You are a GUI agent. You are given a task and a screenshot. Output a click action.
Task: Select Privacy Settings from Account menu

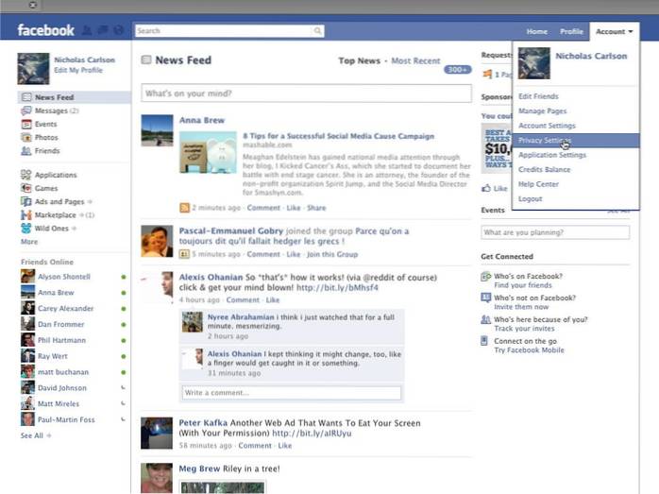[x=544, y=140]
